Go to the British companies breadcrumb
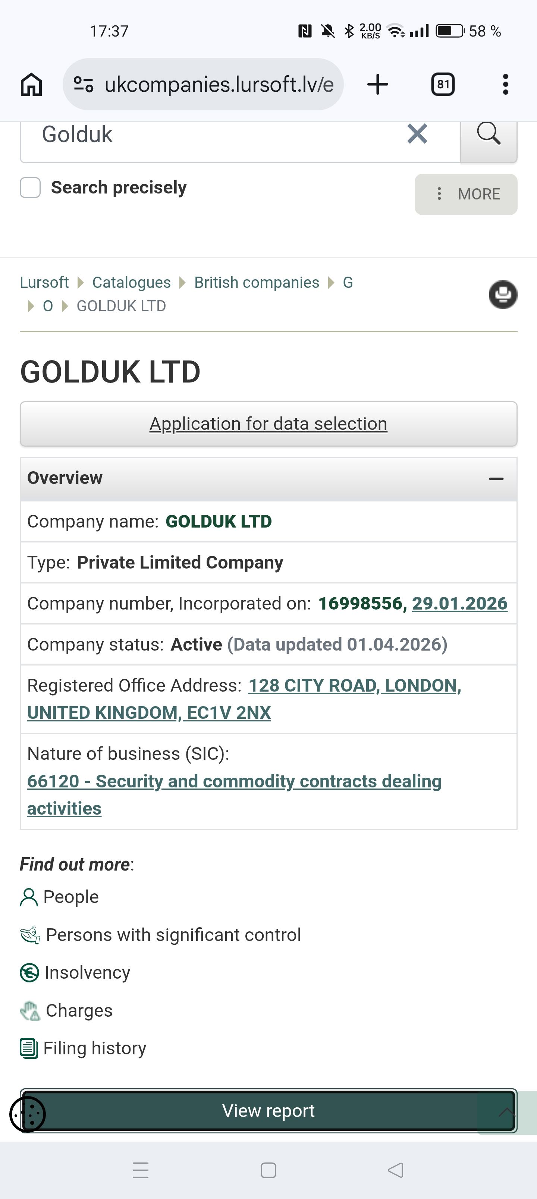The height and width of the screenshot is (1199, 537). pyautogui.click(x=257, y=283)
